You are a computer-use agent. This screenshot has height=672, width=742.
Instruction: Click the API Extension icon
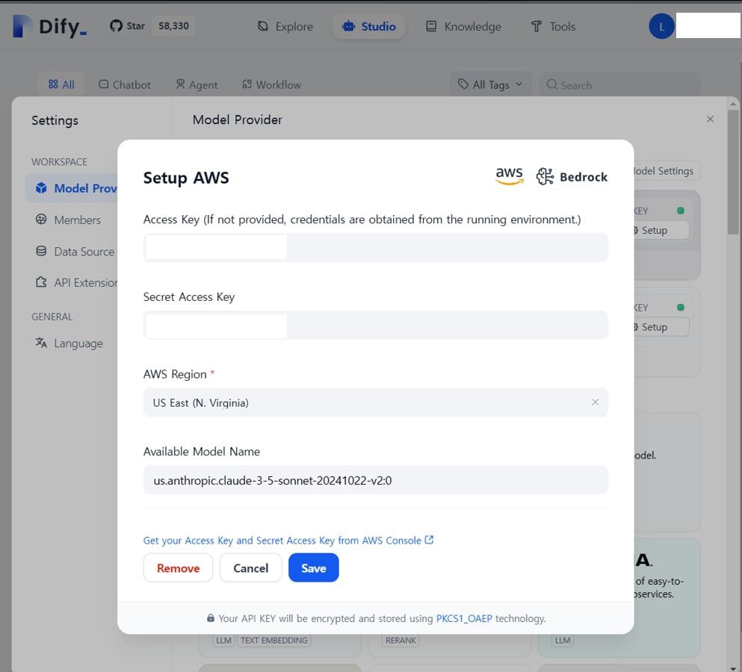point(43,282)
